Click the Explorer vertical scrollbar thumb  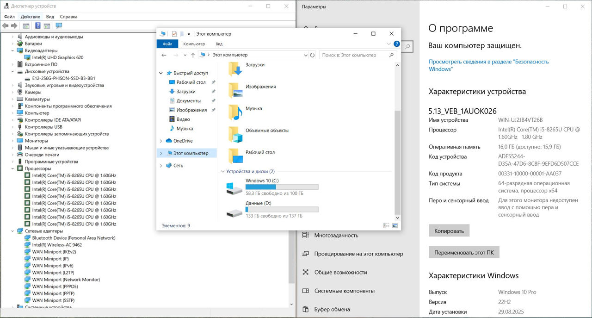tap(397, 162)
